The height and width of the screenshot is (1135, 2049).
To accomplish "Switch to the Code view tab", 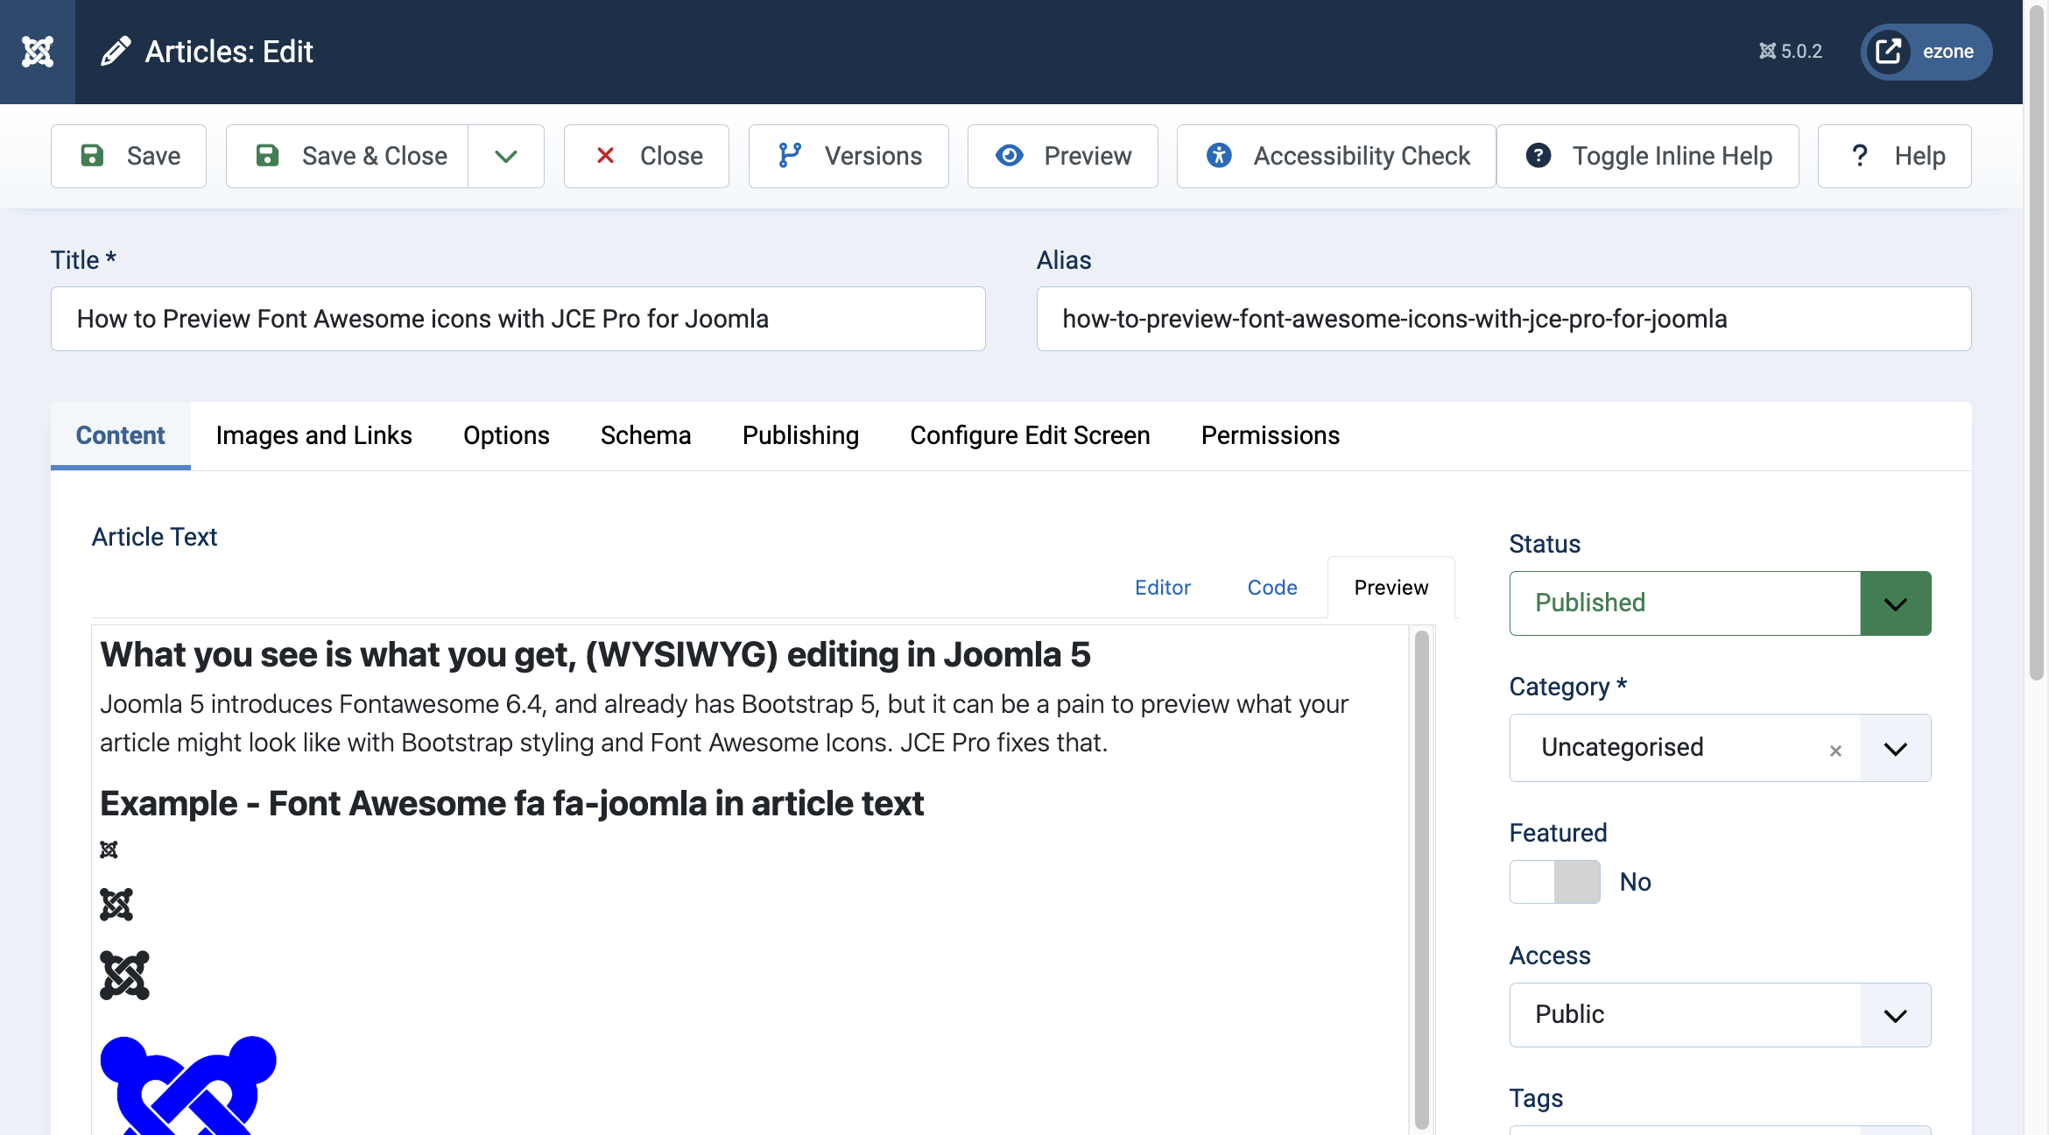I will pyautogui.click(x=1271, y=588).
